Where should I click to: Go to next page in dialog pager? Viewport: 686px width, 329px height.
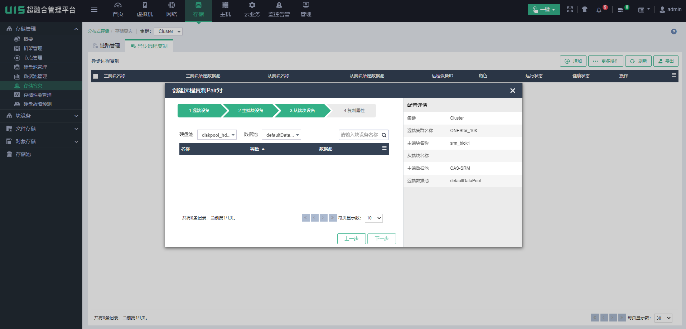click(x=324, y=218)
